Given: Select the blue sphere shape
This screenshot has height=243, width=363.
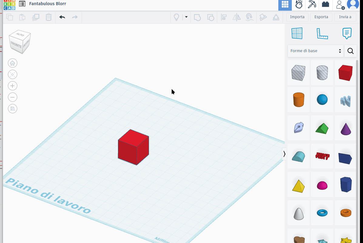Looking at the screenshot, I should 322,100.
